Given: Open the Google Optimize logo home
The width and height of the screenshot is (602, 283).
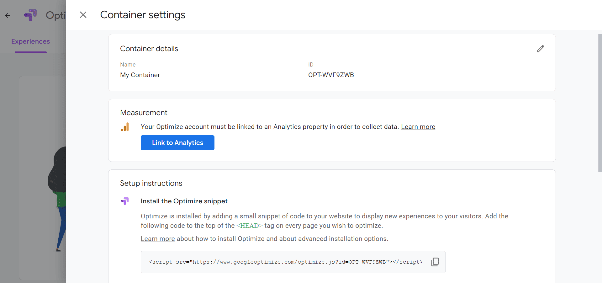Looking at the screenshot, I should point(30,15).
